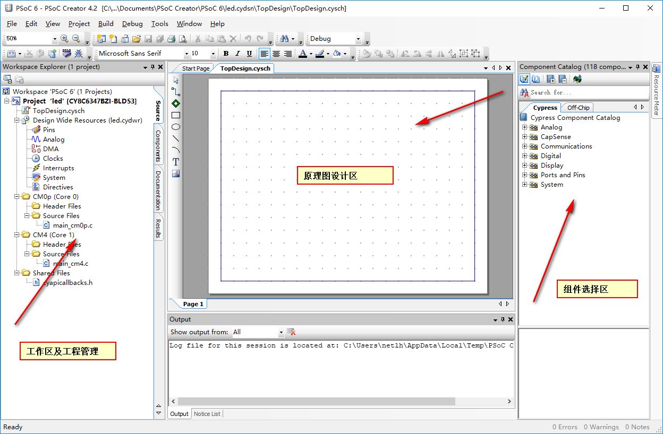Viewport: 663px width, 434px height.
Task: Click the Debug bug toolbar icon
Action: (79, 54)
